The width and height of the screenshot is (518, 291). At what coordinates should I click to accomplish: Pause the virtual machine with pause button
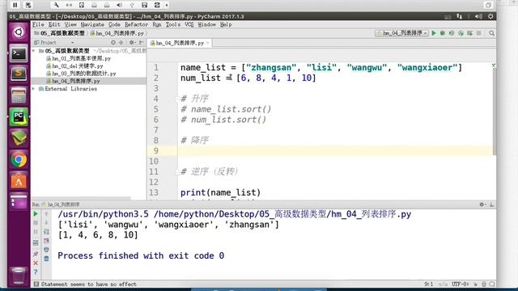(x=15, y=5)
